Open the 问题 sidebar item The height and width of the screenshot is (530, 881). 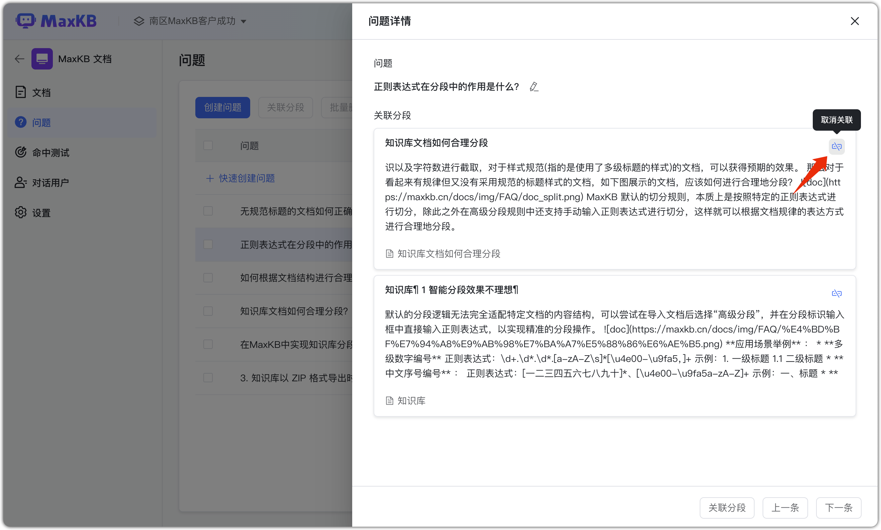point(82,123)
